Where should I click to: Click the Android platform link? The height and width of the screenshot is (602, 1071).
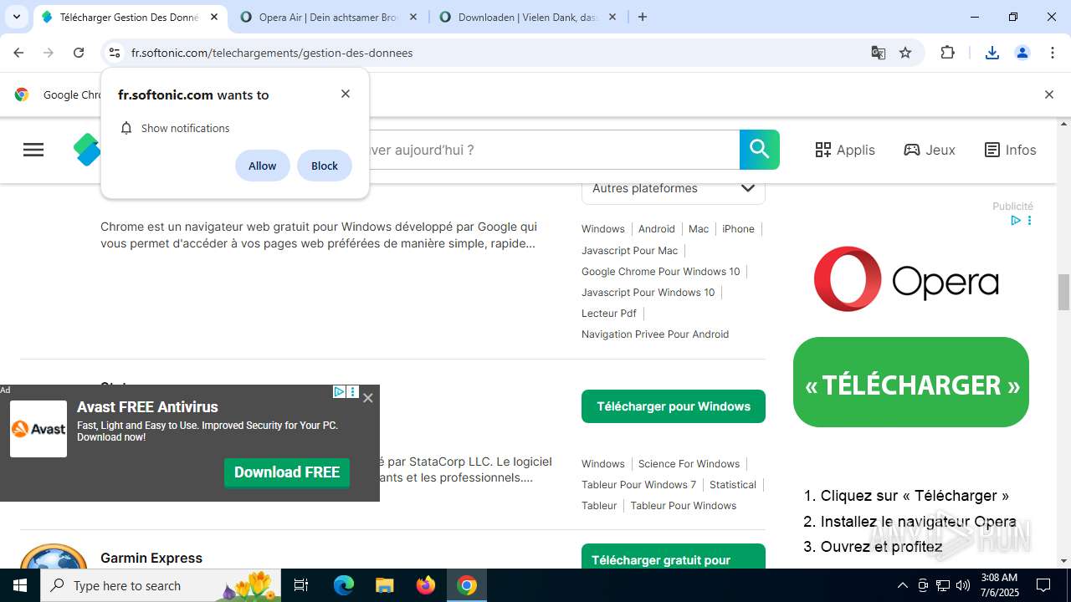tap(657, 229)
